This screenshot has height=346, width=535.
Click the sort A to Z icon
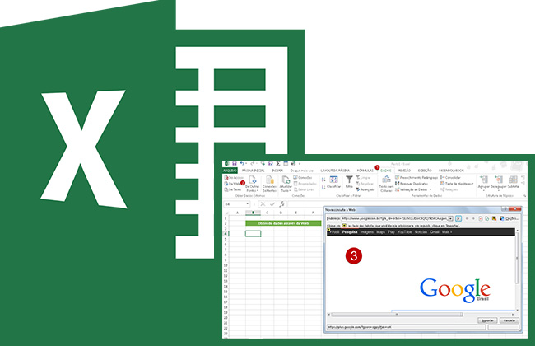pyautogui.click(x=323, y=180)
